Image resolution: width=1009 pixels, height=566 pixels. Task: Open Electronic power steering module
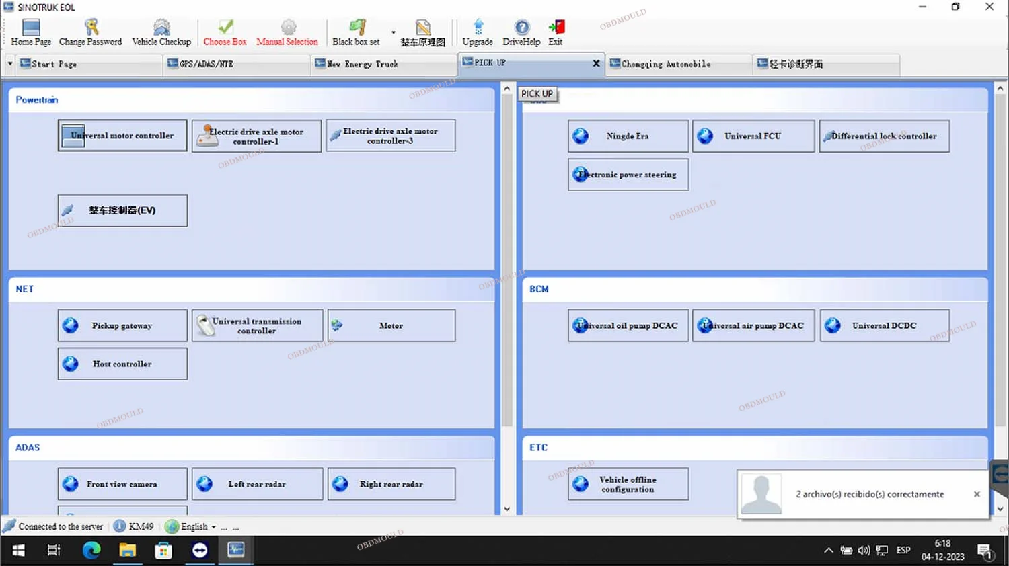pyautogui.click(x=628, y=175)
